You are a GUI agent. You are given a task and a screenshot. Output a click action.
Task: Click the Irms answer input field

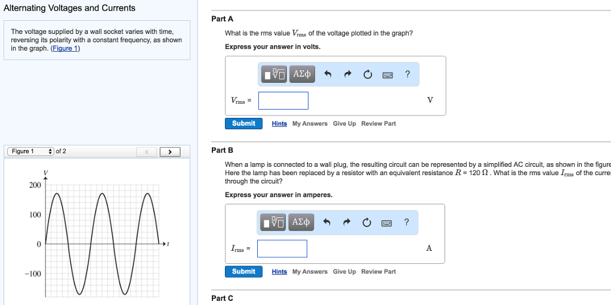pos(282,249)
